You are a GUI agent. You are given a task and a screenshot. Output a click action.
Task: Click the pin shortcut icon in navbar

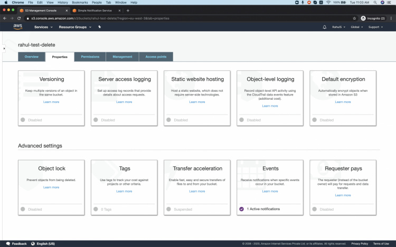click(x=99, y=27)
